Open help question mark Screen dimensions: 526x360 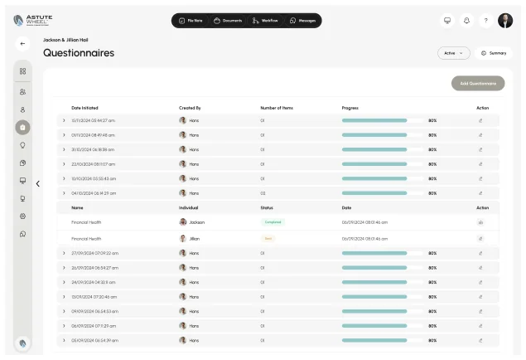485,21
